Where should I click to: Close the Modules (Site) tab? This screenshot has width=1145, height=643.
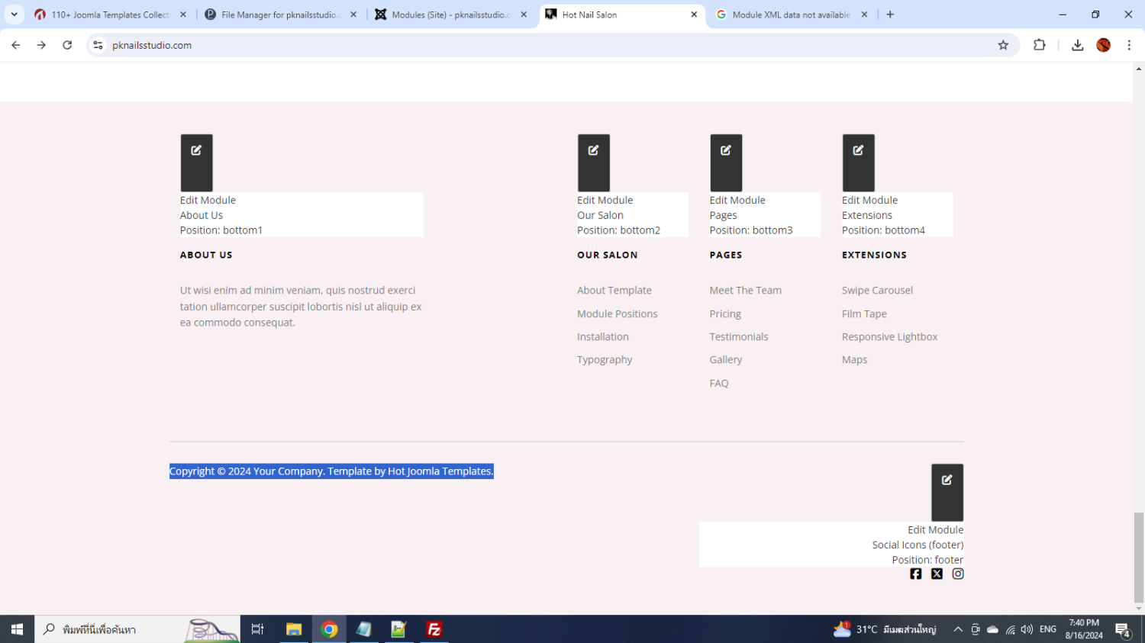pyautogui.click(x=524, y=14)
